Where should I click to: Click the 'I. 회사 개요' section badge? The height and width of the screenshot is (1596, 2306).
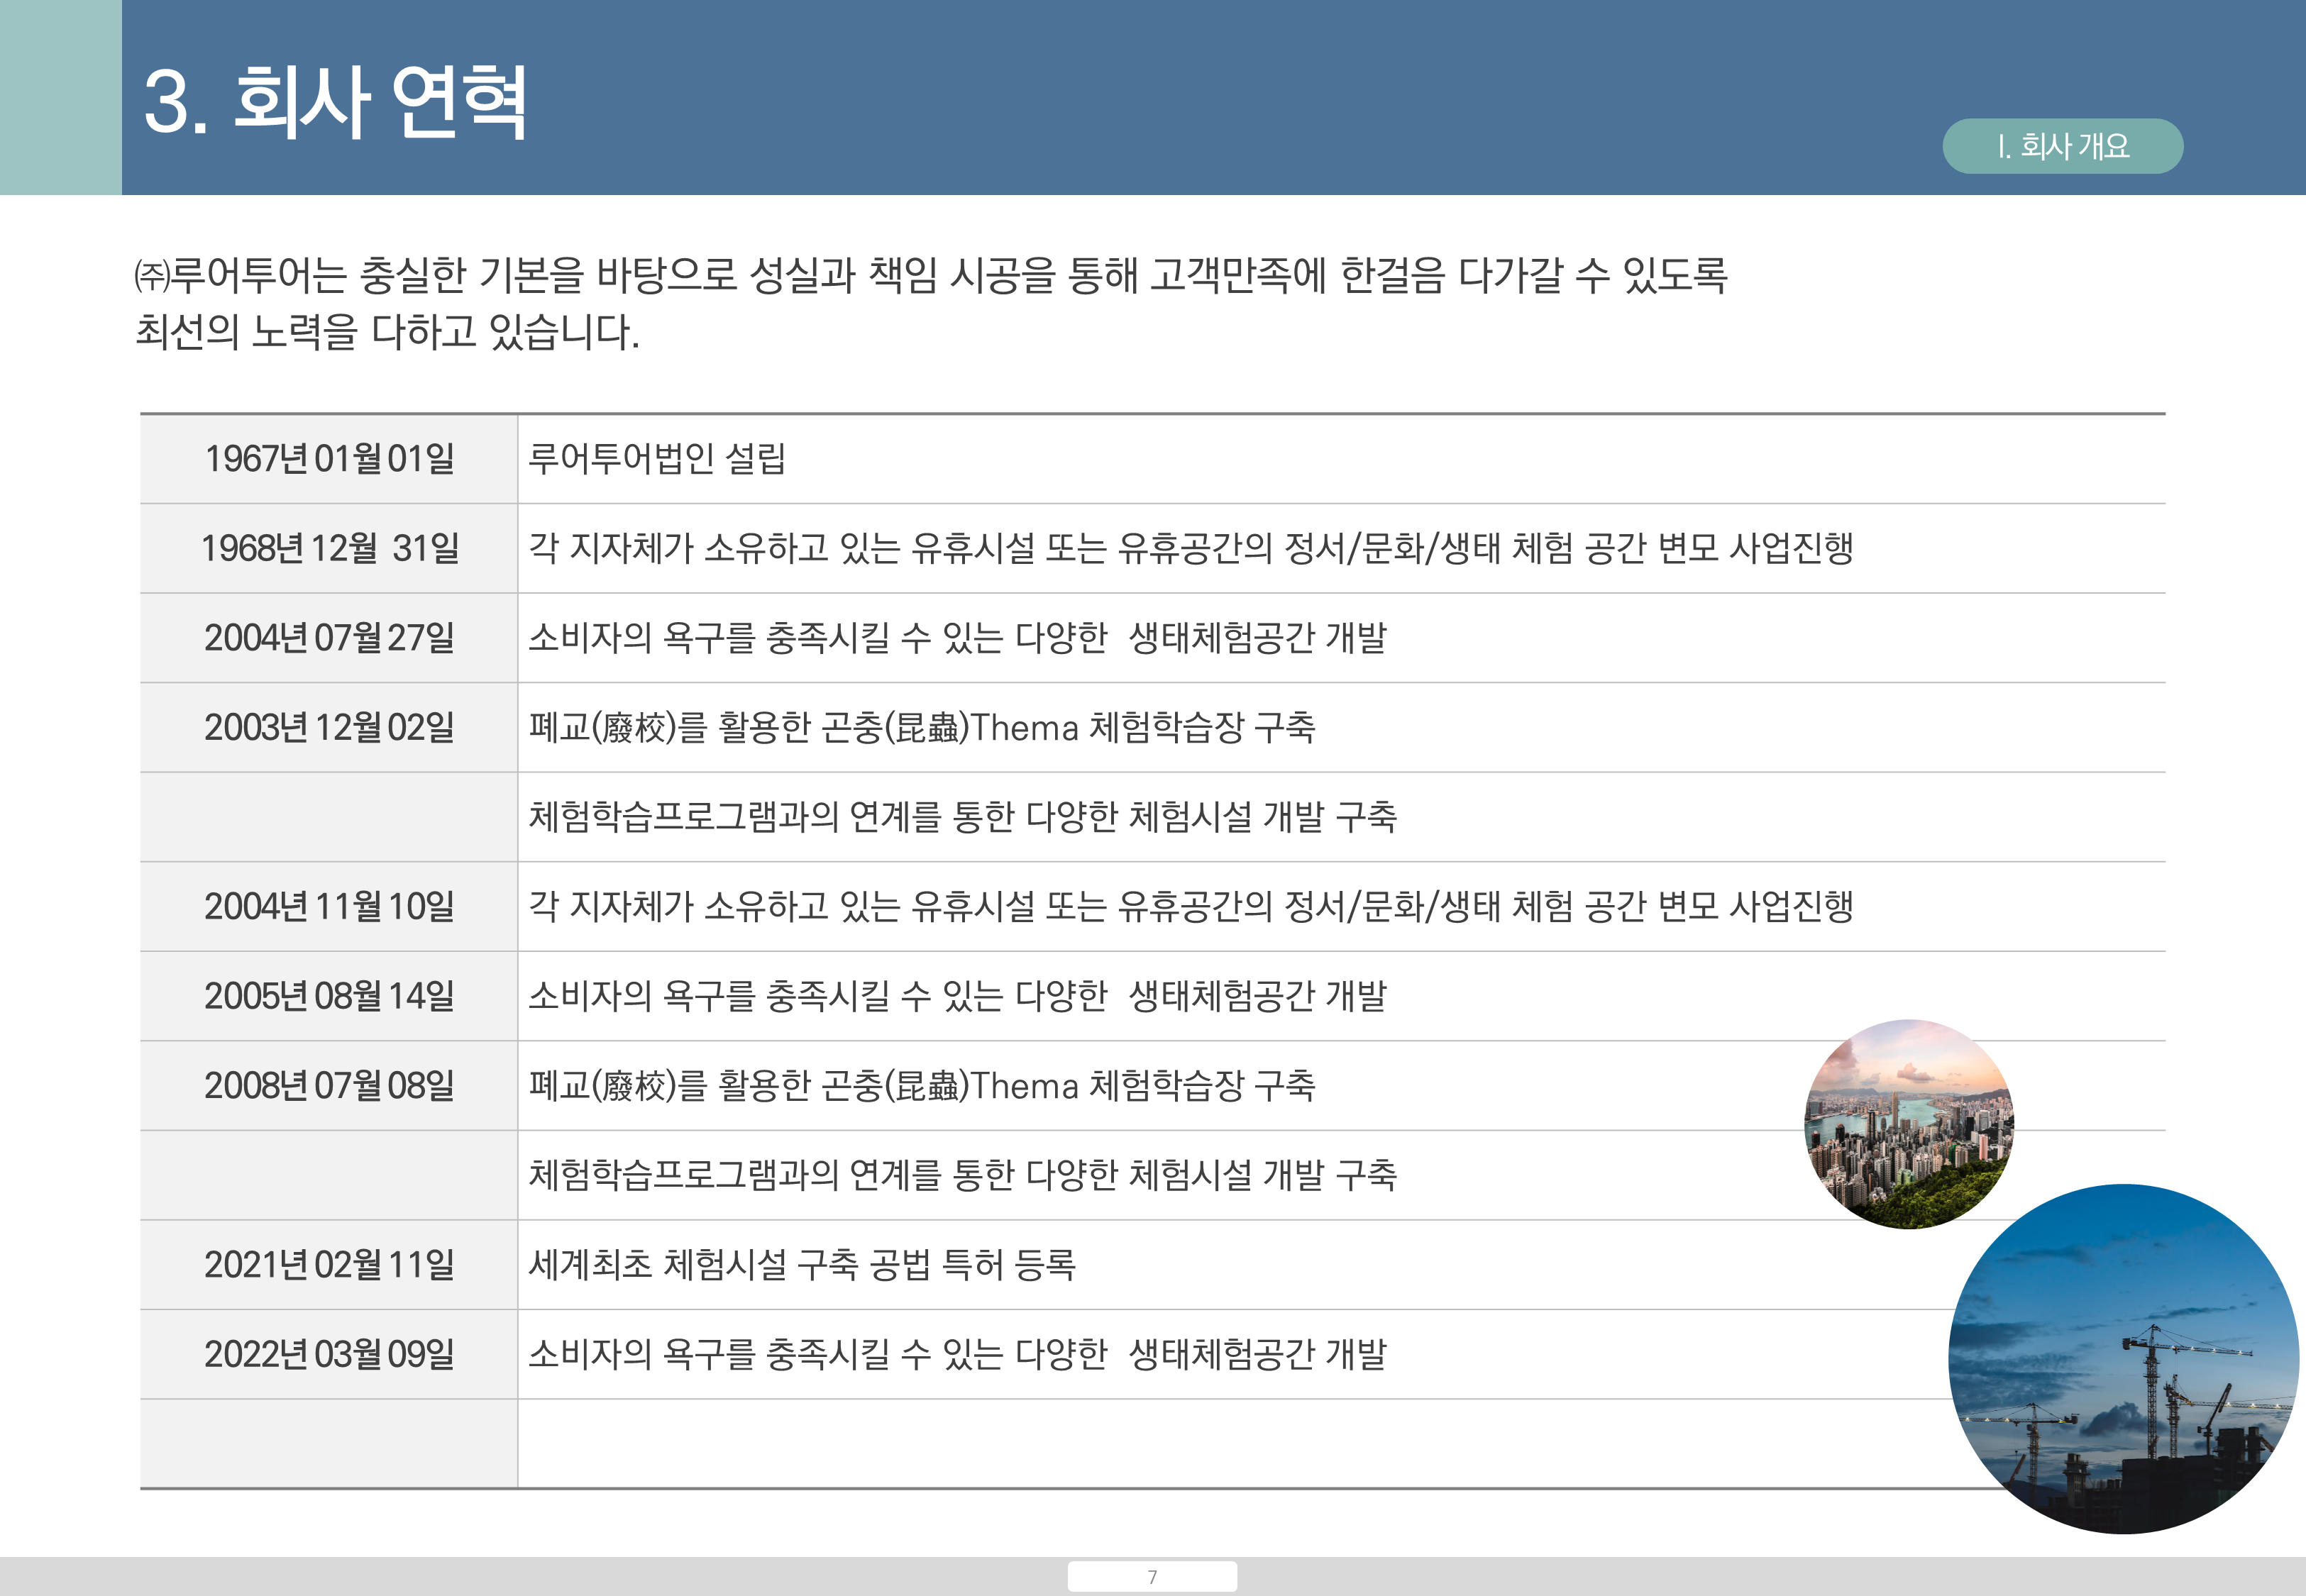(2062, 146)
